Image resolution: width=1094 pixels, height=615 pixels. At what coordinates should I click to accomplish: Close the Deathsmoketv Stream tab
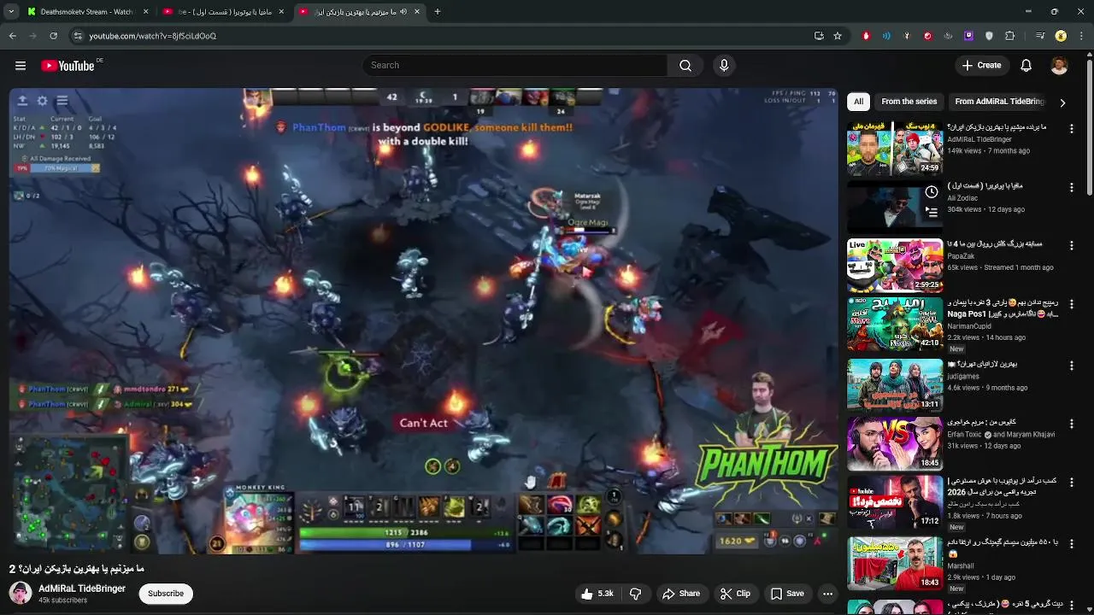click(x=145, y=12)
